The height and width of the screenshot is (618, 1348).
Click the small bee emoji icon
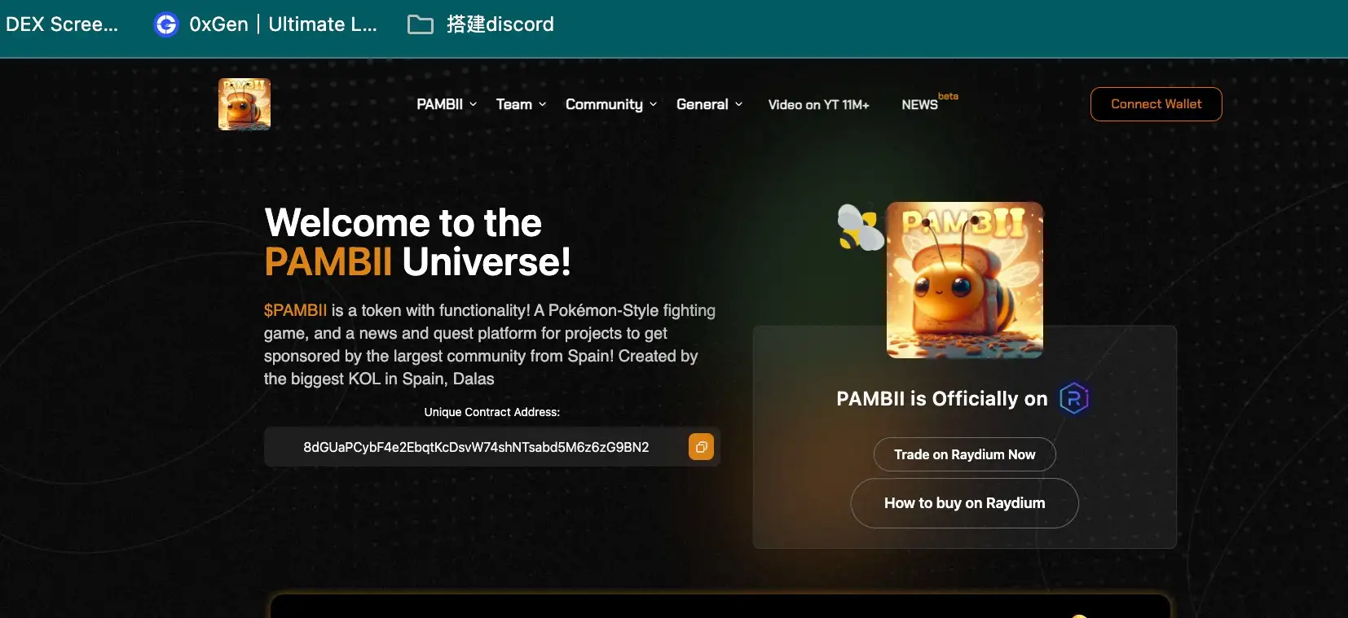click(860, 227)
